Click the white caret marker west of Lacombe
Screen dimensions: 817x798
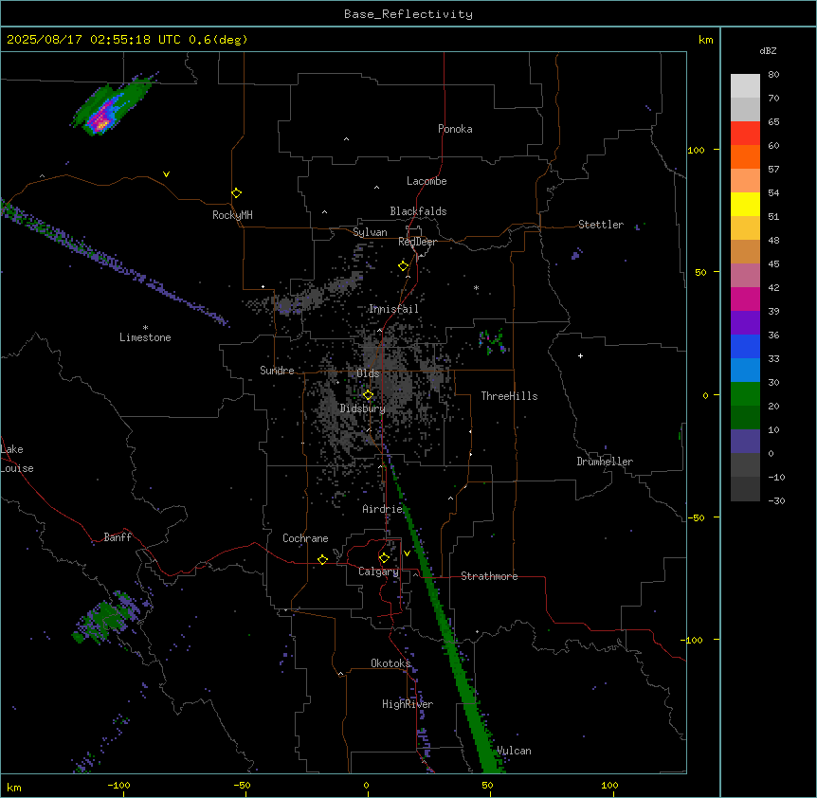pyautogui.click(x=376, y=188)
